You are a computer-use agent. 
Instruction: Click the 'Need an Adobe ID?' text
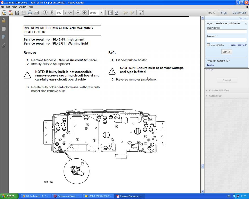coord(218,61)
